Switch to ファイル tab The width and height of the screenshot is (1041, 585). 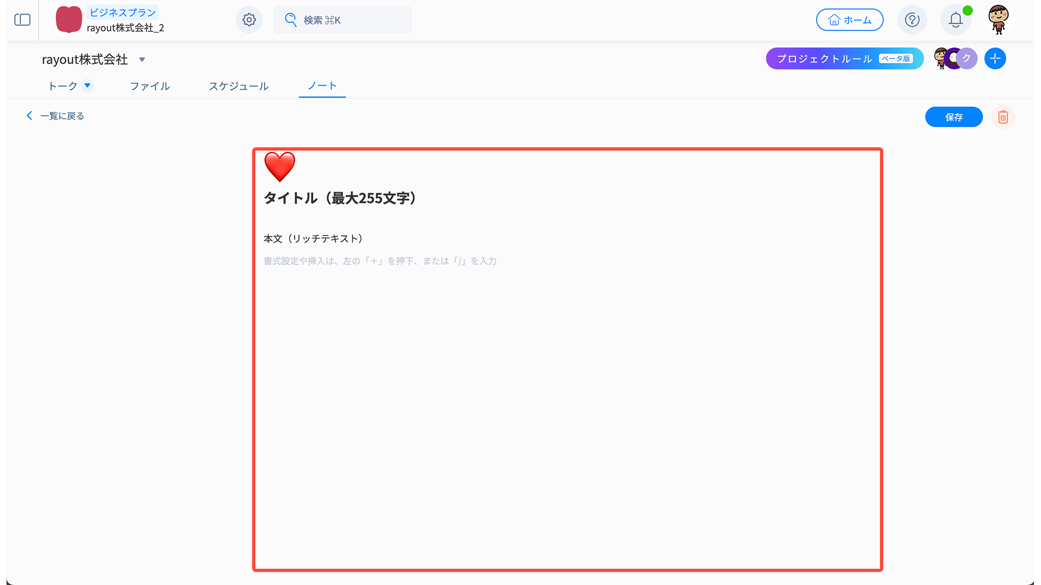pyautogui.click(x=150, y=86)
